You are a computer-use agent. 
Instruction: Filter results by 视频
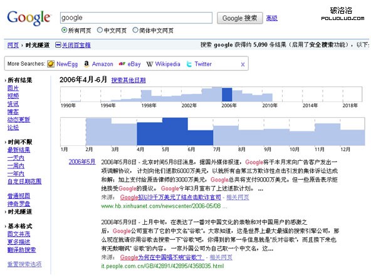coord(13,96)
